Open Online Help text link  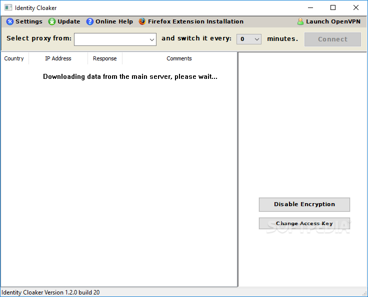tap(114, 21)
